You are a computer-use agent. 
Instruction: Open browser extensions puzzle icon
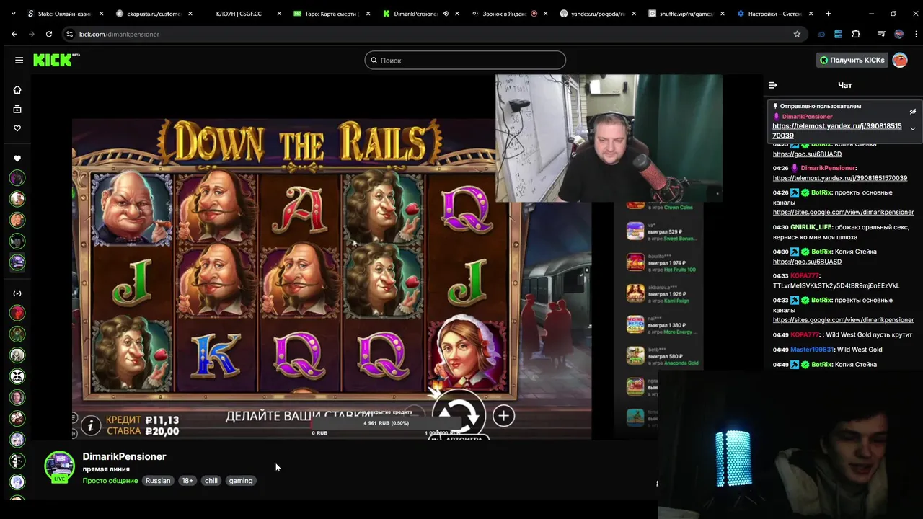click(x=856, y=34)
